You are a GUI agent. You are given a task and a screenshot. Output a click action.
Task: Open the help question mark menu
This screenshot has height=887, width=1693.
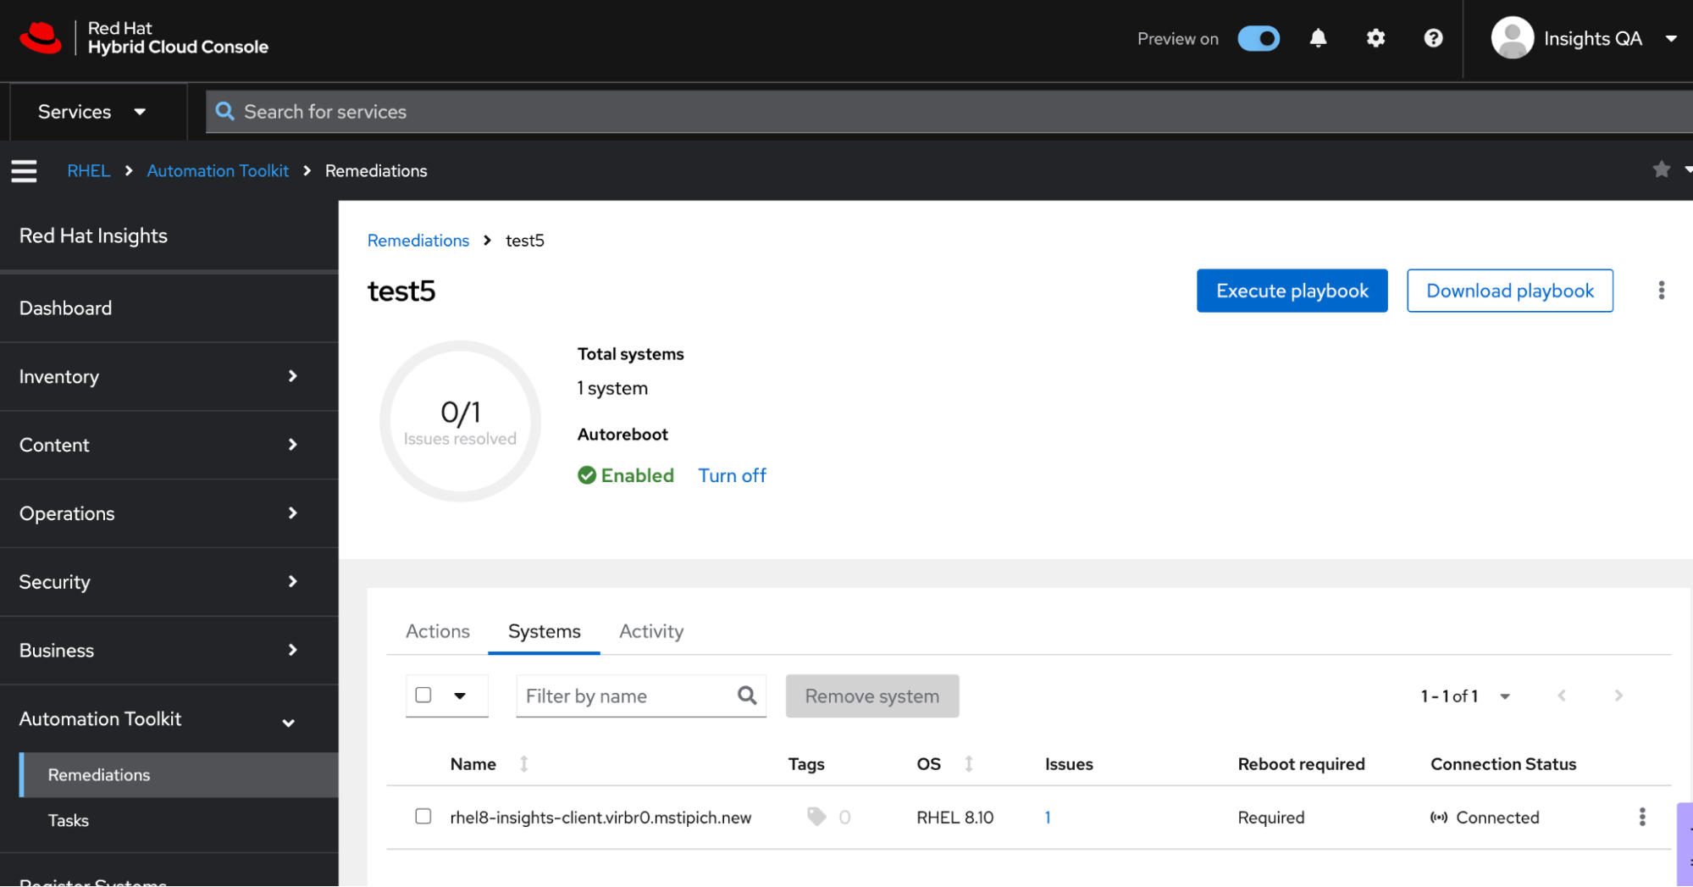tap(1433, 38)
